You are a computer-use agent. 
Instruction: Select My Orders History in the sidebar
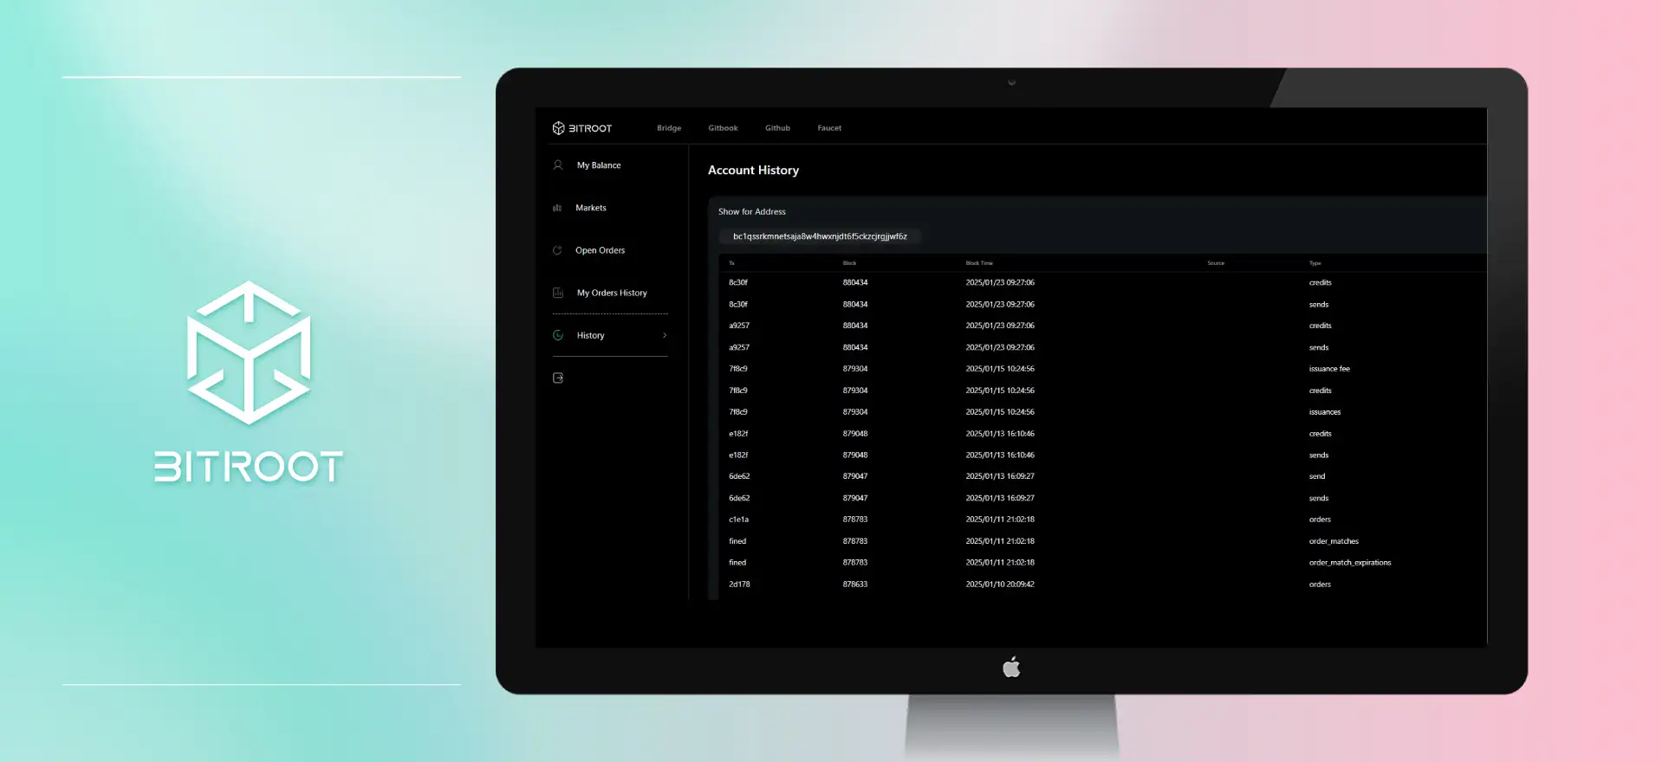pos(612,293)
